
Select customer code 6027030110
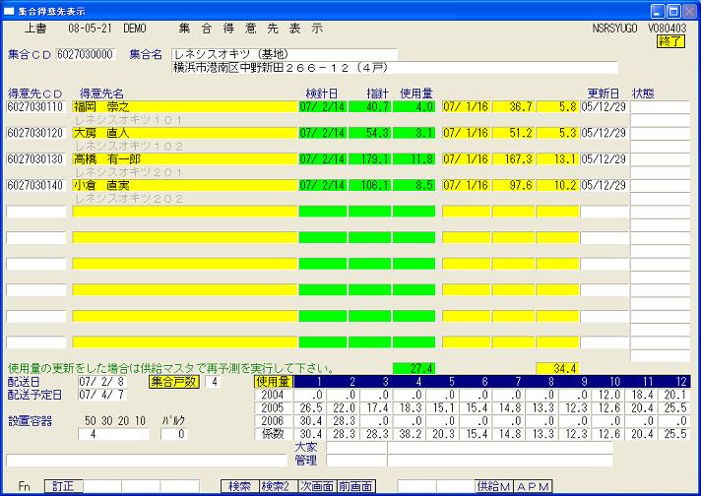pyautogui.click(x=36, y=107)
